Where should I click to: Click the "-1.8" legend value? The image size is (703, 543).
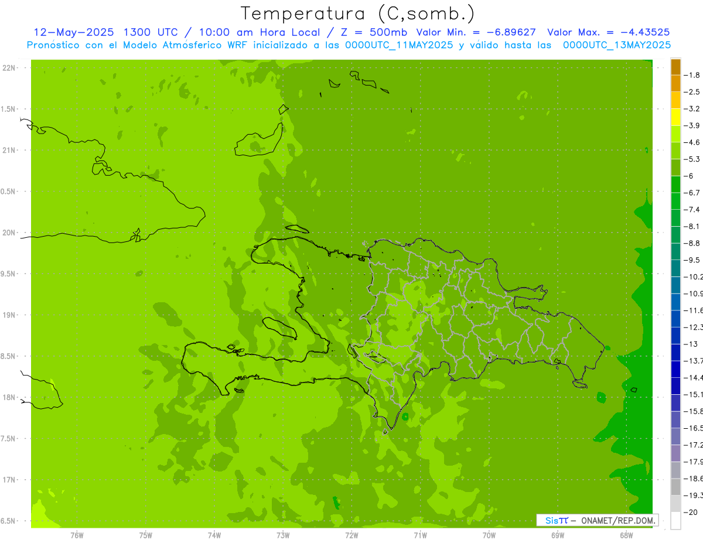click(x=692, y=75)
